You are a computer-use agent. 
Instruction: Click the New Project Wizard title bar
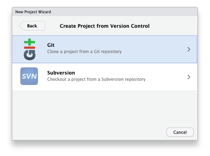(104, 12)
